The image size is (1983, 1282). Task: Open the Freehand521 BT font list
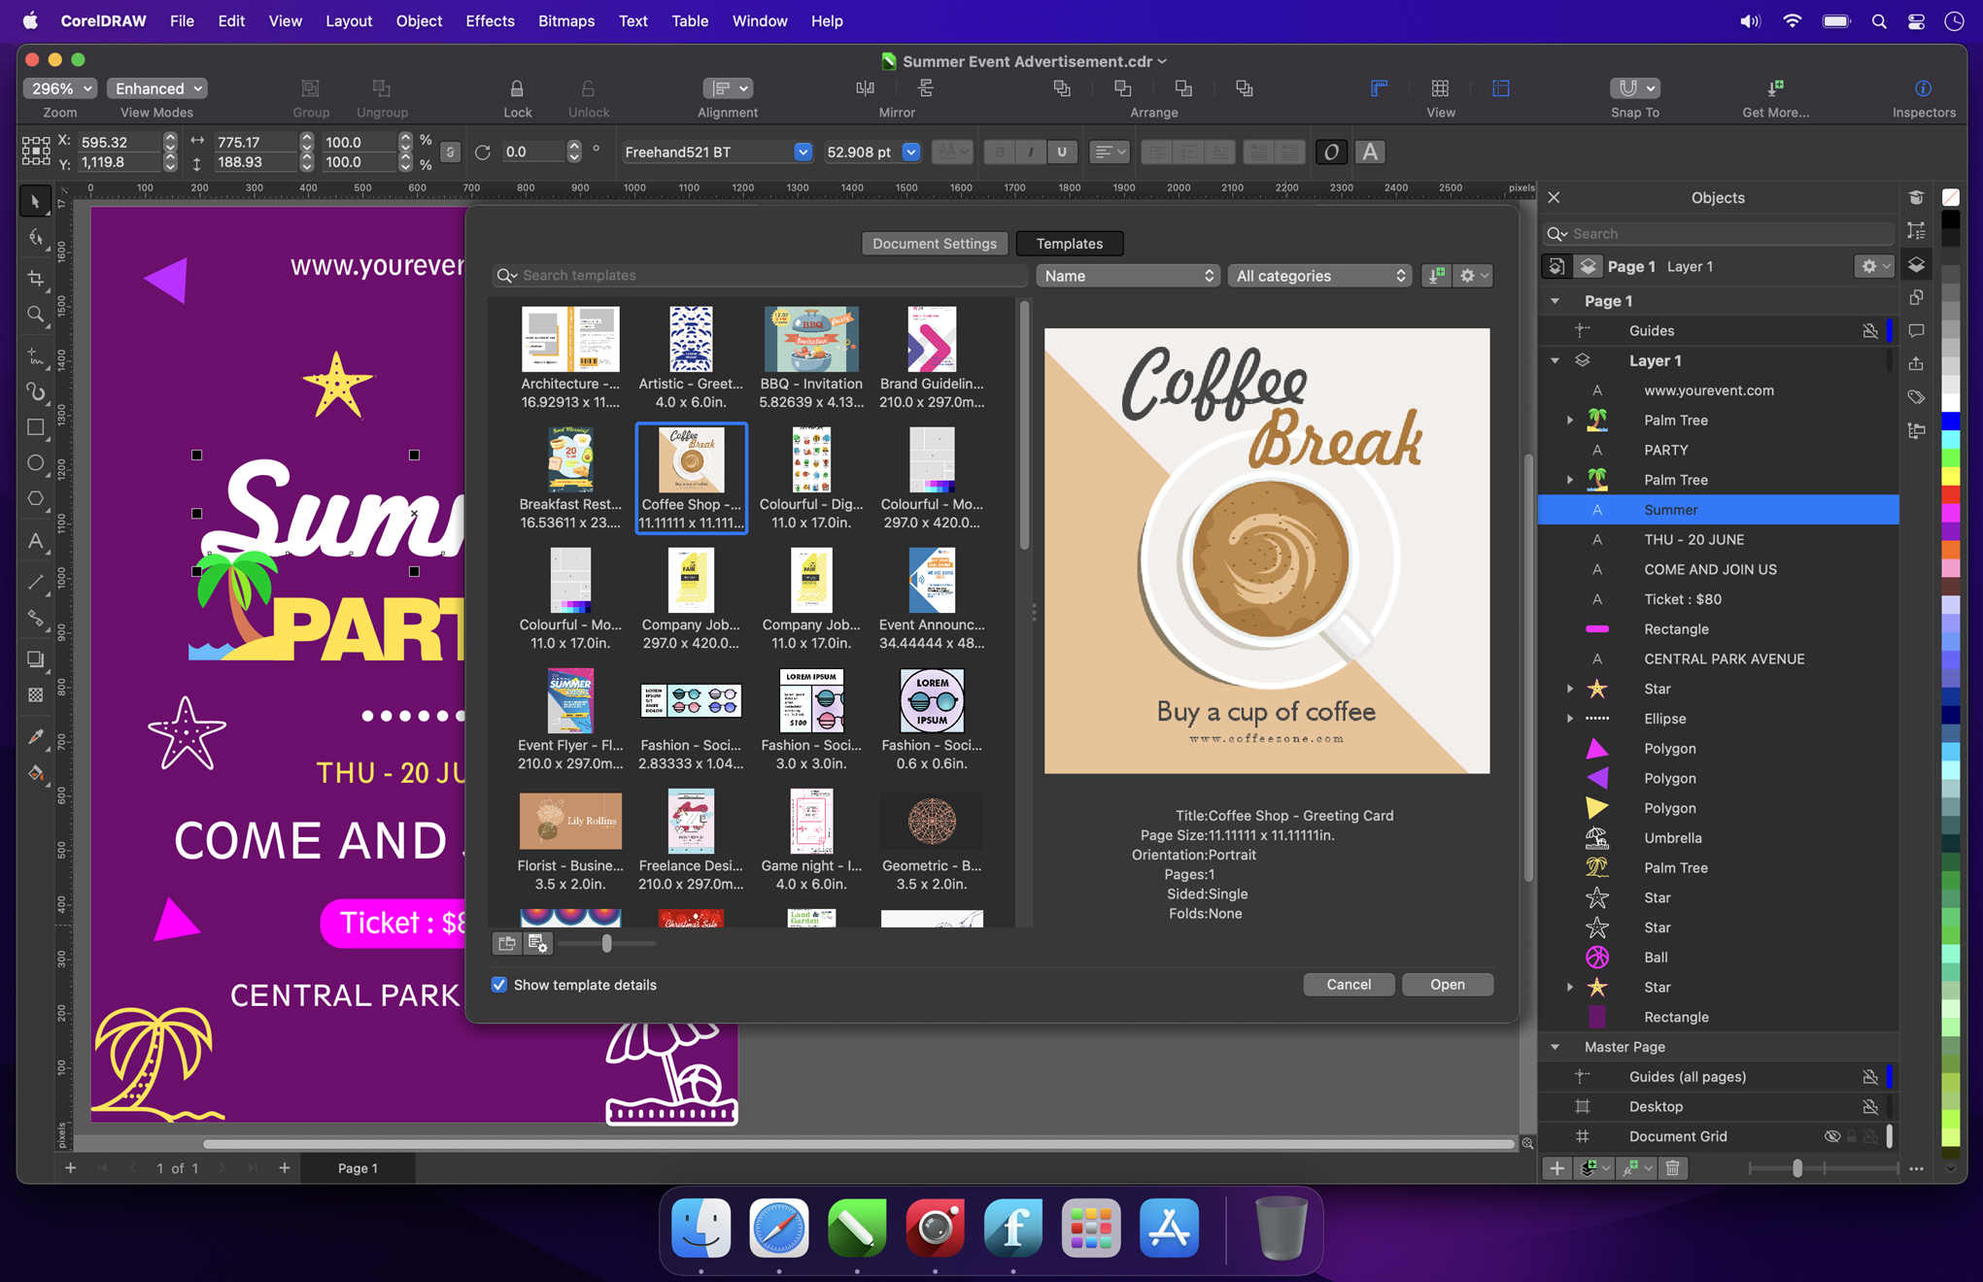(x=803, y=152)
